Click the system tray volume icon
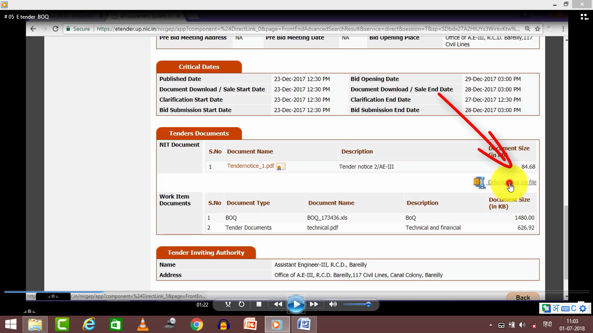 point(522,325)
